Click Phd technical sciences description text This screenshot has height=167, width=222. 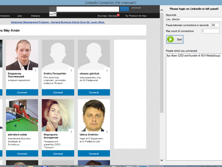click(54, 80)
